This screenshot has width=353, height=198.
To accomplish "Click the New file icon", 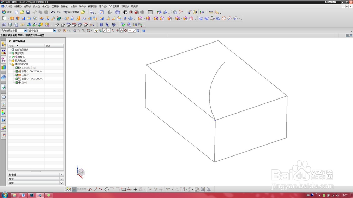I will click(x=17, y=12).
